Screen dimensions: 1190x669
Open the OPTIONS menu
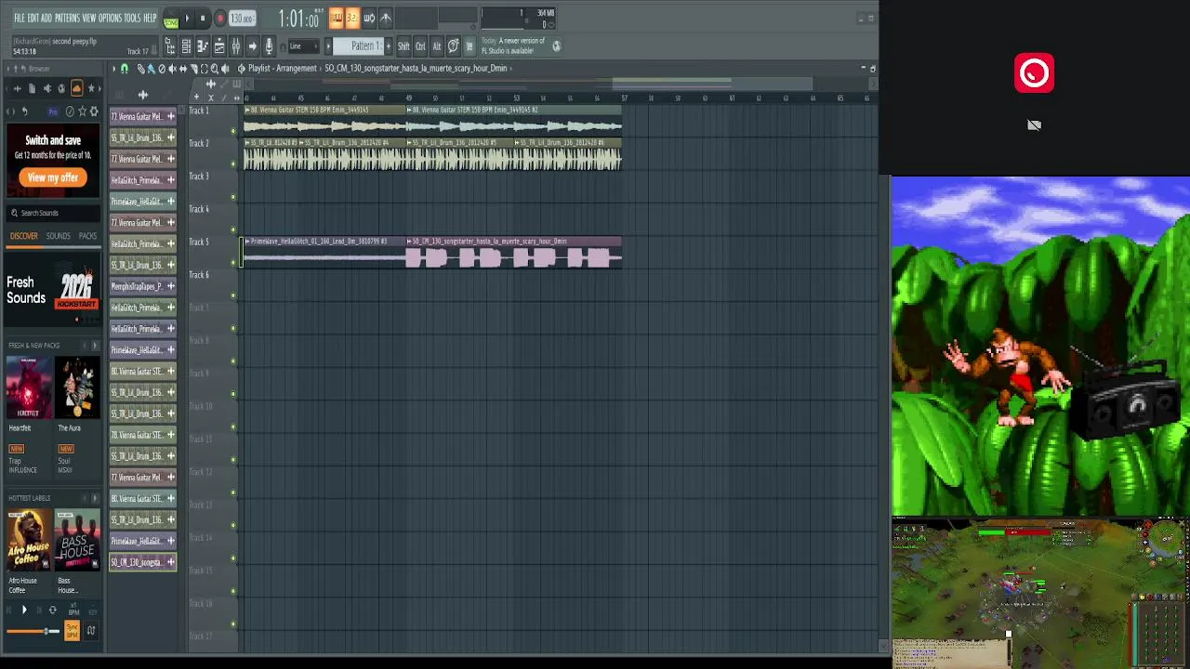tap(110, 19)
